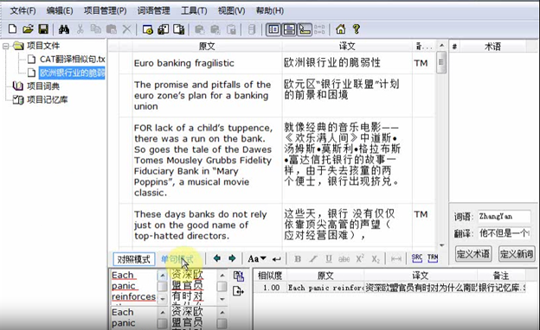Image resolution: width=540 pixels, height=330 pixels.
Task: Toggle the bottom edit panel layout button
Action: pyautogui.click(x=305, y=29)
